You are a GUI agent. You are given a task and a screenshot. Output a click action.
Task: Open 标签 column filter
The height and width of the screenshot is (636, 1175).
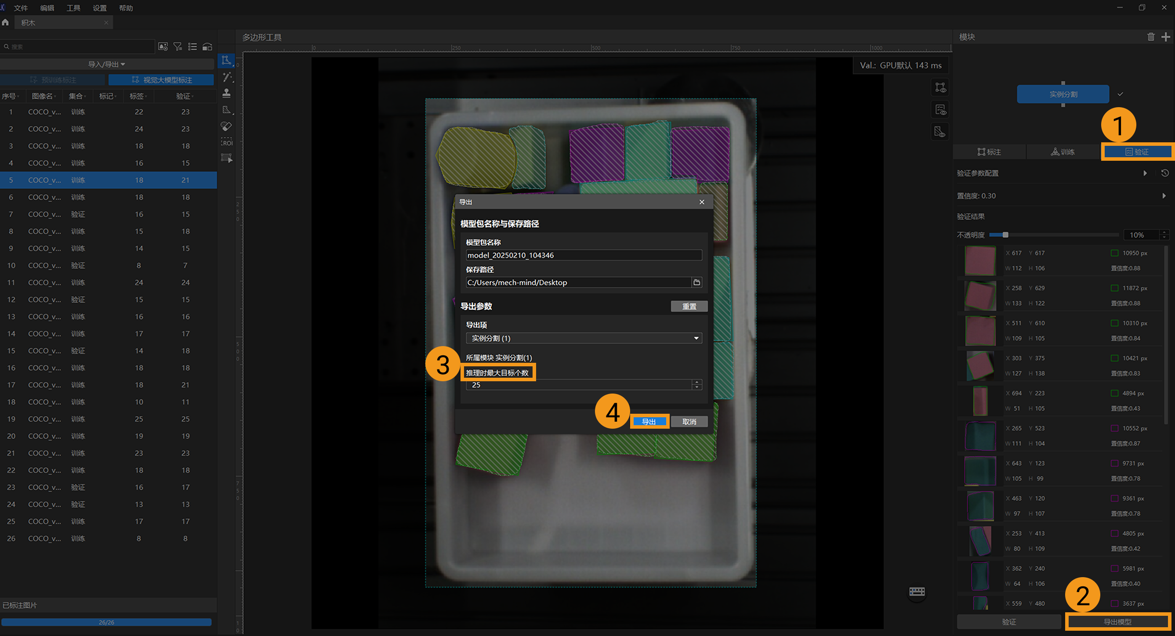pyautogui.click(x=138, y=96)
